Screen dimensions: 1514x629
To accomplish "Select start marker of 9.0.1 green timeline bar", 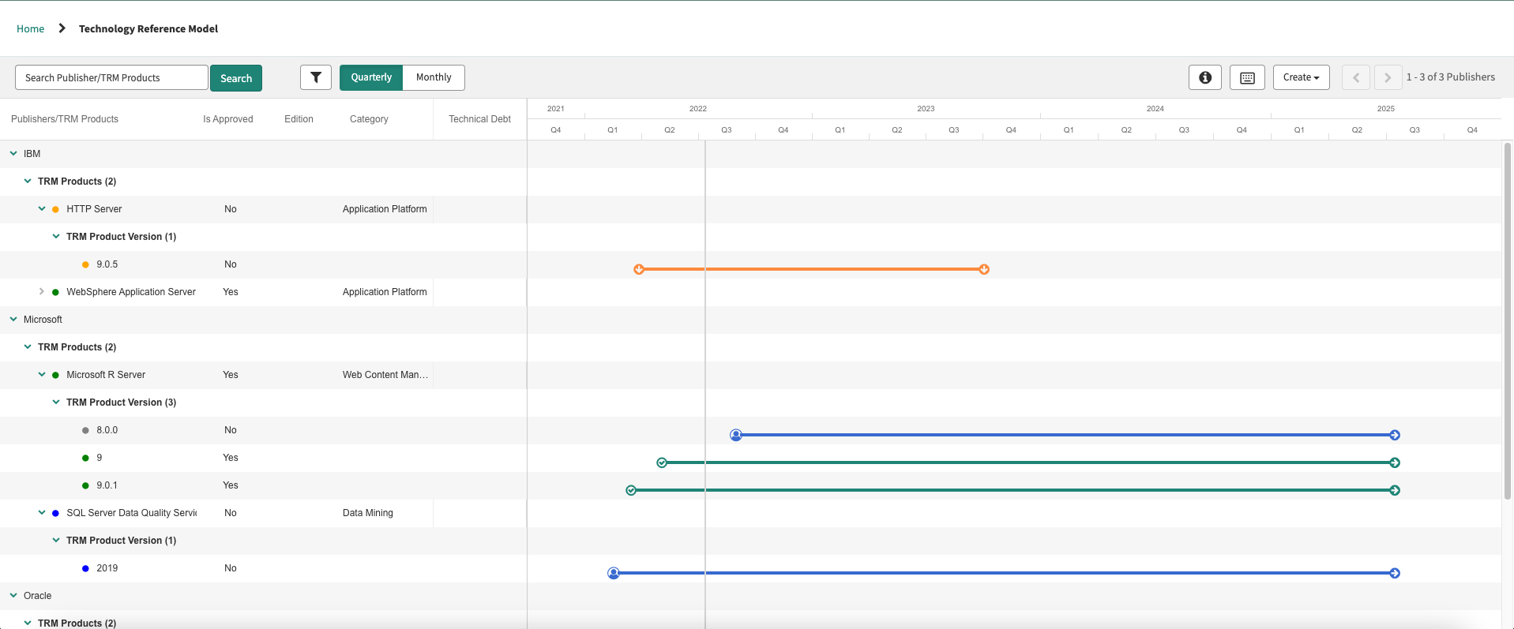I will pyautogui.click(x=631, y=490).
